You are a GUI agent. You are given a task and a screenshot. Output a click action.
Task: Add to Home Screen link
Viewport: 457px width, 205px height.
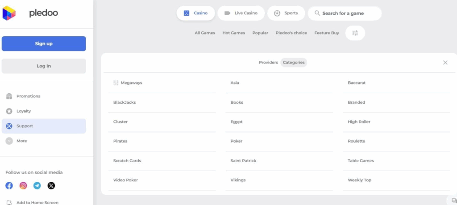(x=37, y=202)
